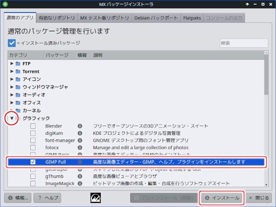This screenshot has height=207, width=276.
Task: Enable the Blender package checkbox
Action: pyautogui.click(x=33, y=126)
